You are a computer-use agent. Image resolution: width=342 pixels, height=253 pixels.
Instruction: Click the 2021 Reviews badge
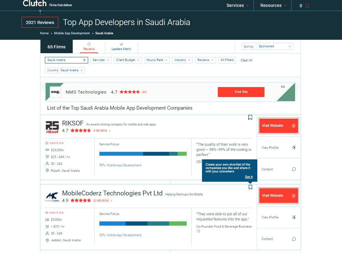point(40,22)
